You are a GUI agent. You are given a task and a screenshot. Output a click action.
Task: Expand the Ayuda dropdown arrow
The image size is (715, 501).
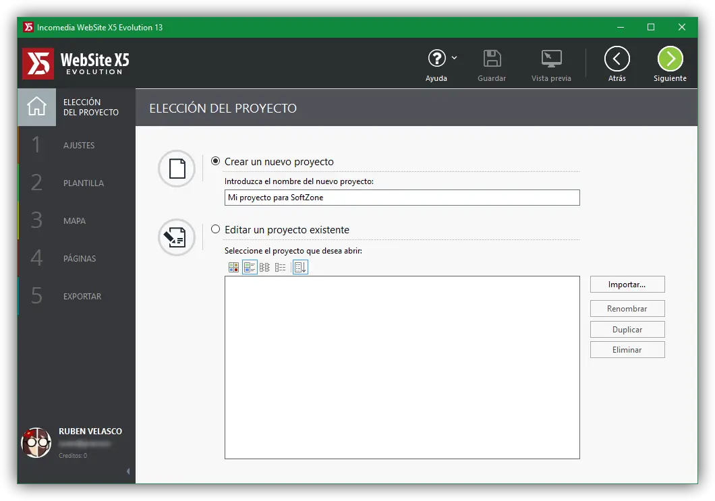[x=454, y=58]
